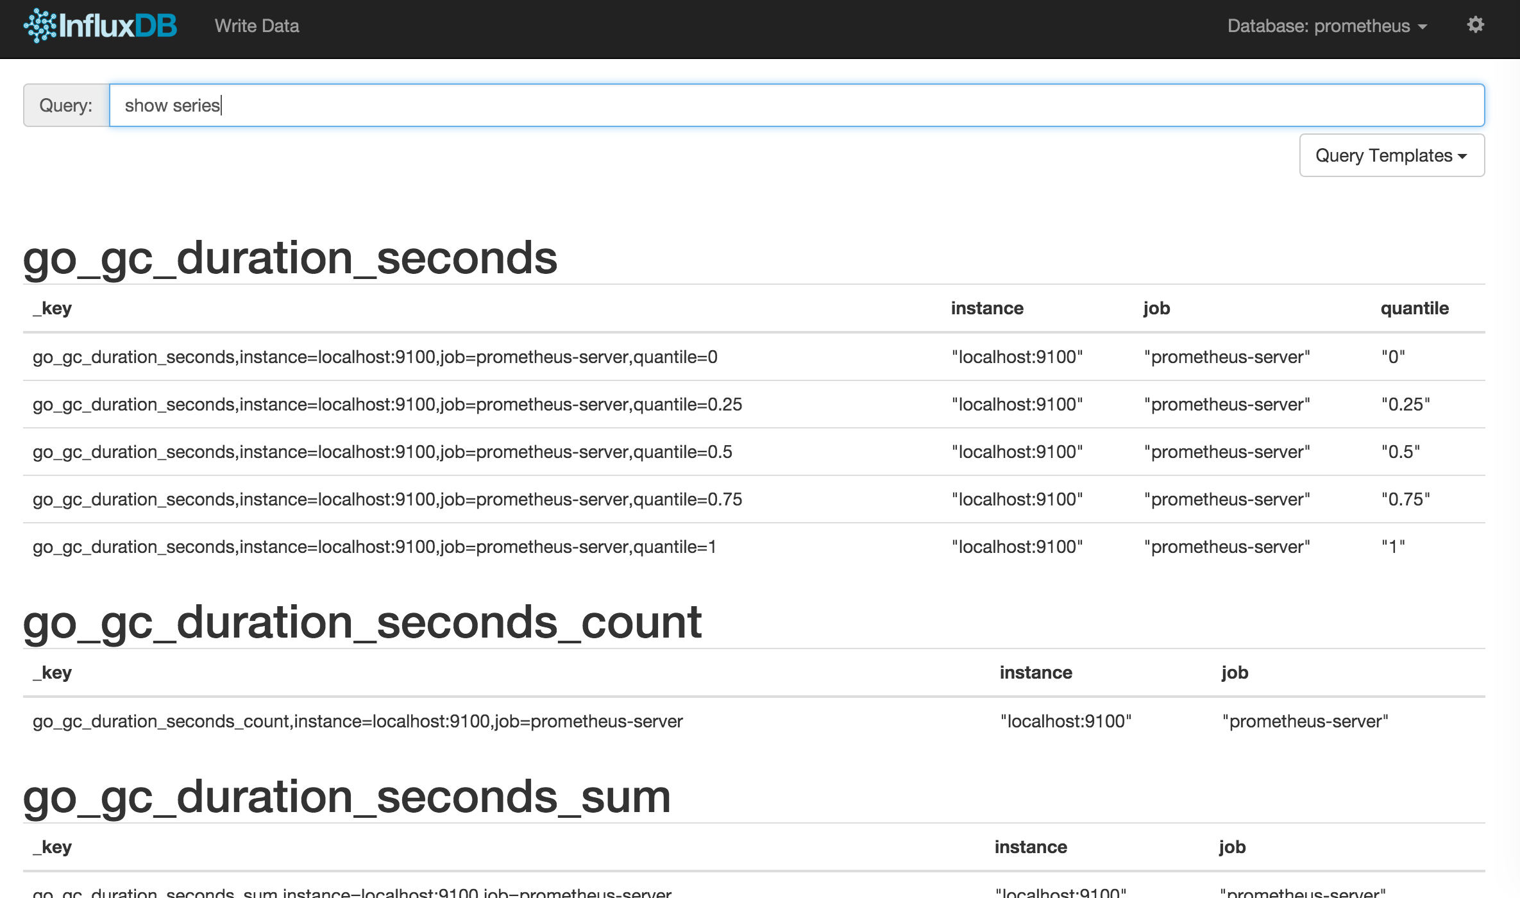1520x898 pixels.
Task: Click job header under go_gc_duration_seconds_sum
Action: point(1232,847)
